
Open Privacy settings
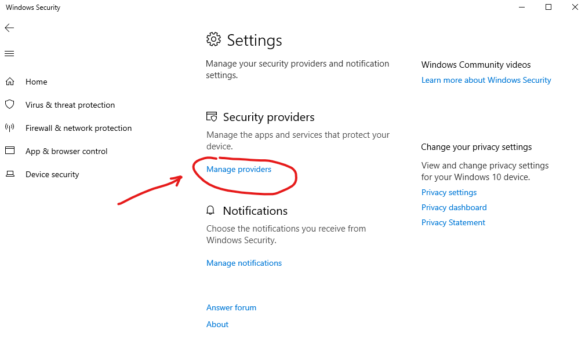(449, 192)
